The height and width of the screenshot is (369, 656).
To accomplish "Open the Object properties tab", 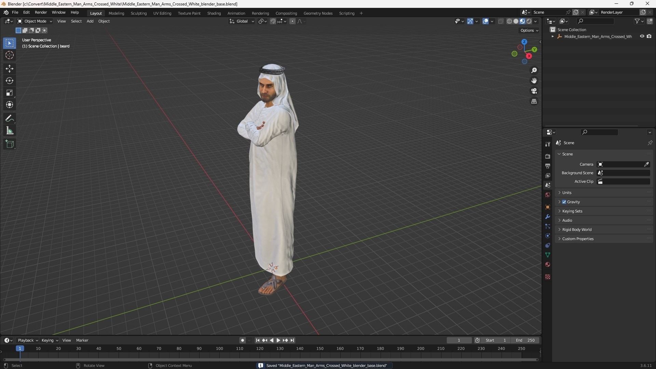I will click(548, 207).
